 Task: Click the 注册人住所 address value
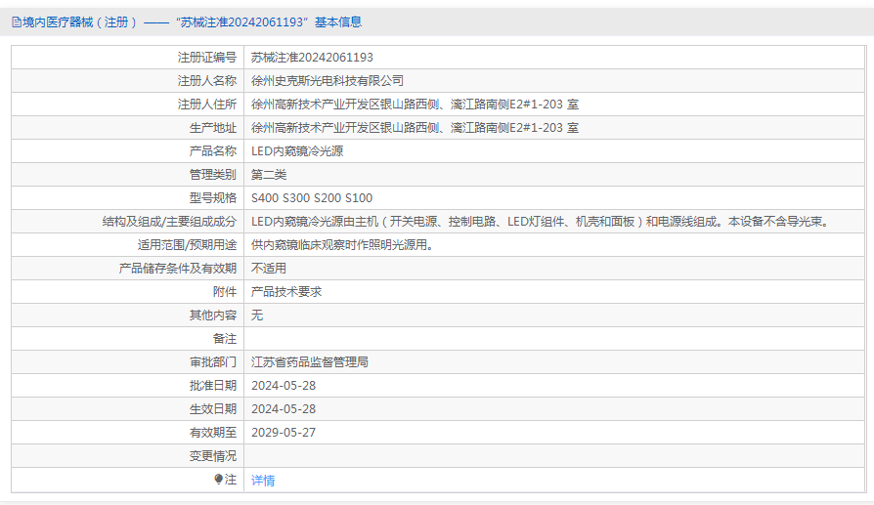[415, 105]
